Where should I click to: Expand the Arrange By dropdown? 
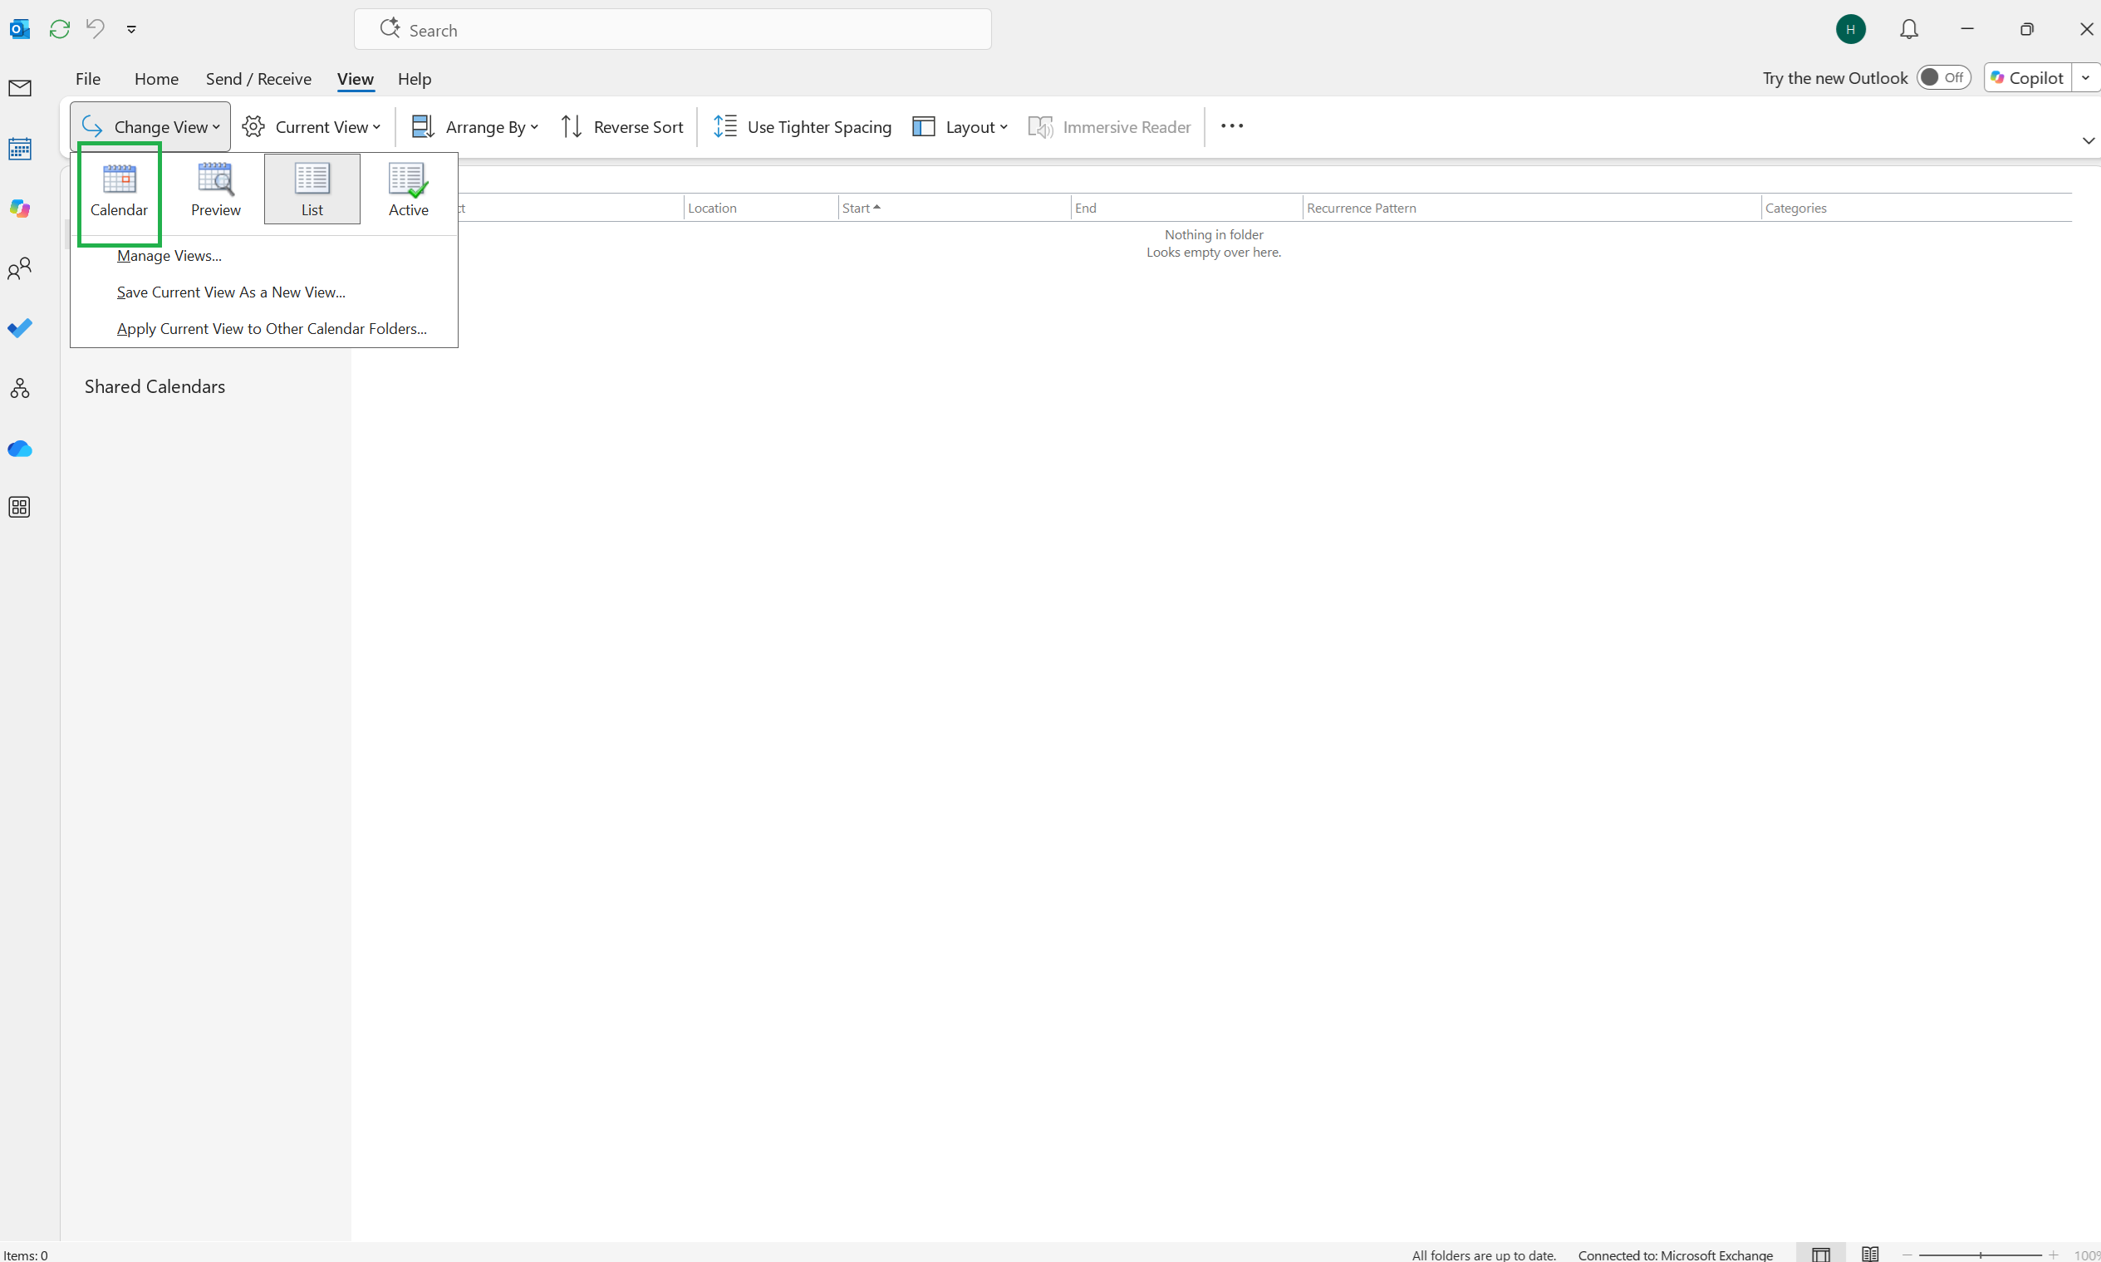(474, 127)
